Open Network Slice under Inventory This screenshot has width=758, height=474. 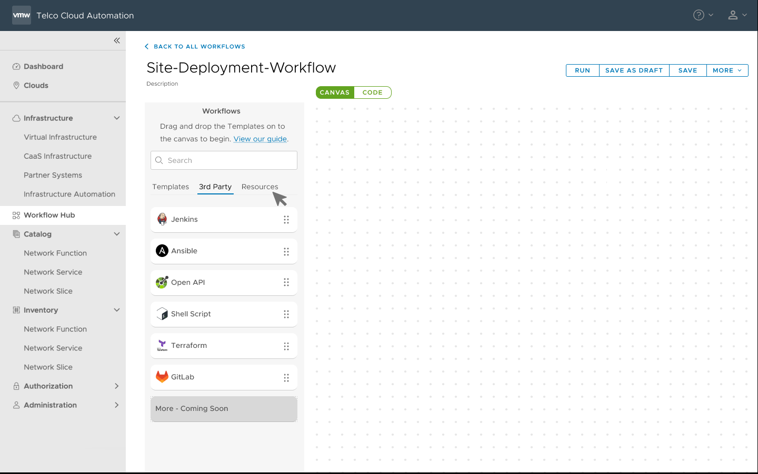48,367
